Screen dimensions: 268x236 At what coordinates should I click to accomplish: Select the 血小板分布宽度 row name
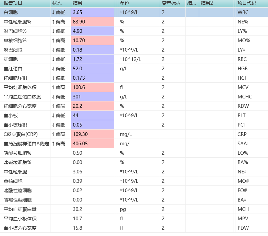[x=20, y=228]
